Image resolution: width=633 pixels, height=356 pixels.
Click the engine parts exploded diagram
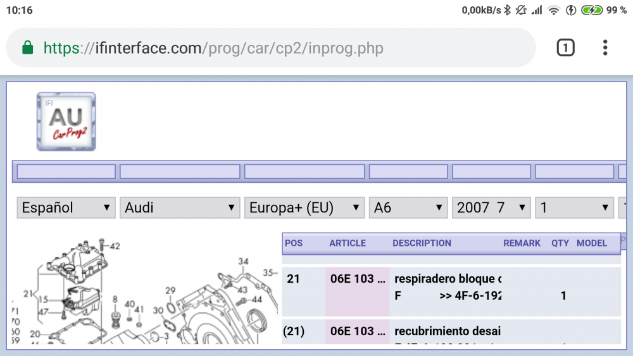click(x=144, y=290)
